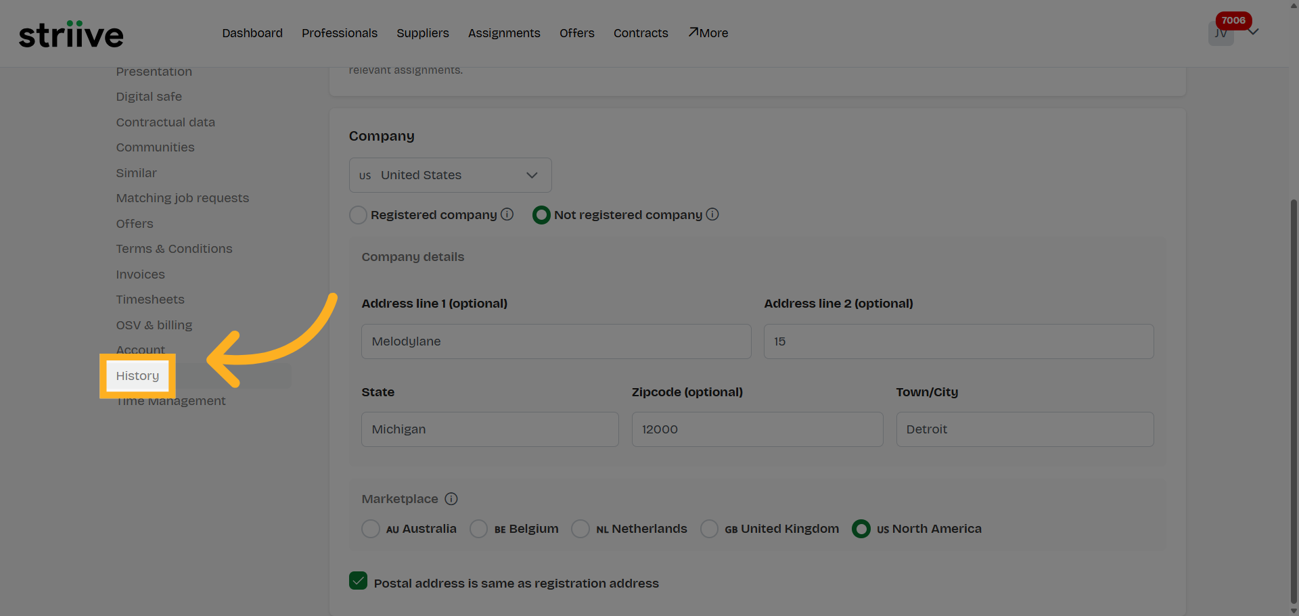Select the United Kingdom marketplace radio
This screenshot has width=1299, height=616.
709,529
